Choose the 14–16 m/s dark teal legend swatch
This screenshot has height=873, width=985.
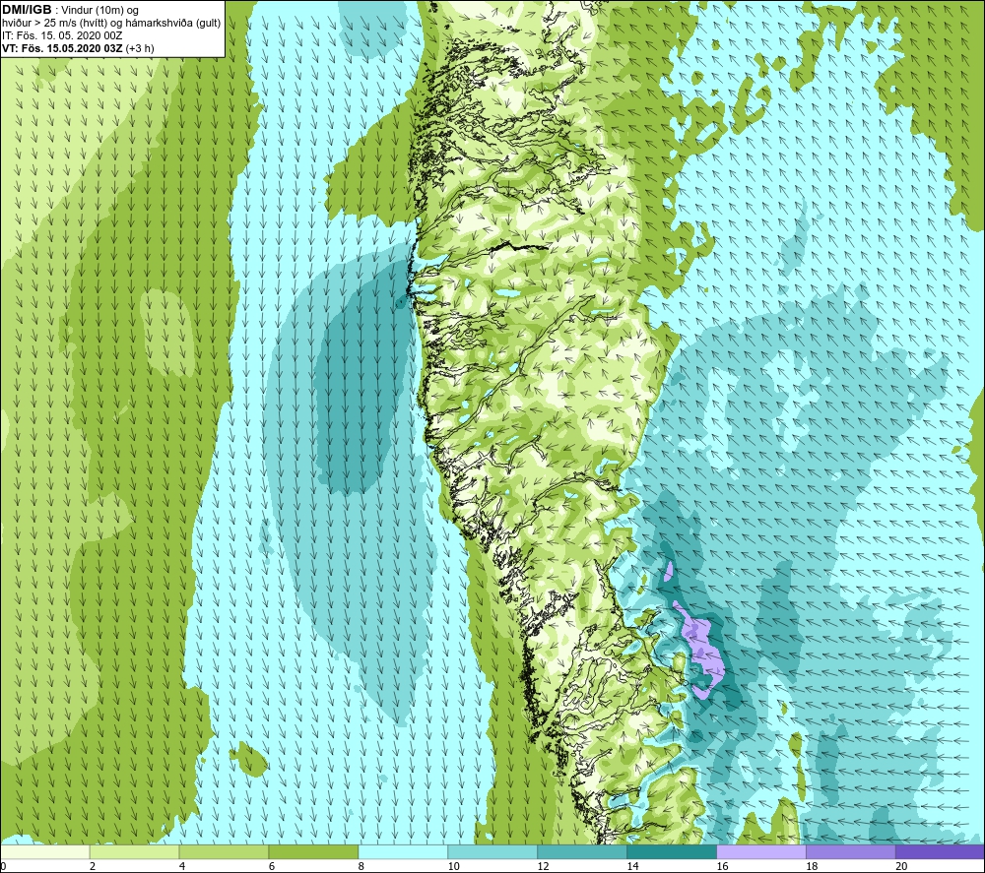coord(672,852)
